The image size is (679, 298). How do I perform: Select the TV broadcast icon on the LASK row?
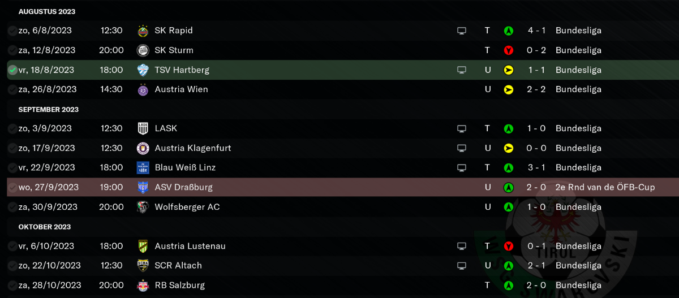(462, 128)
